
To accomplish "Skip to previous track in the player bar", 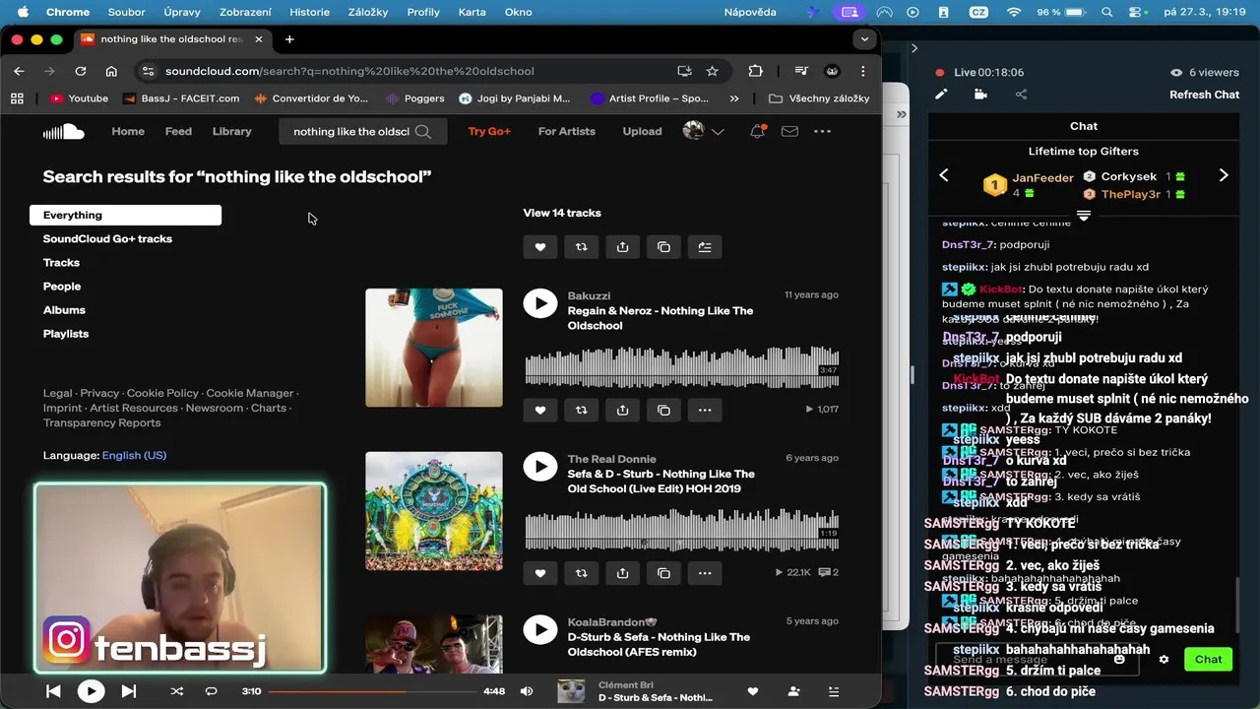I will 53,691.
